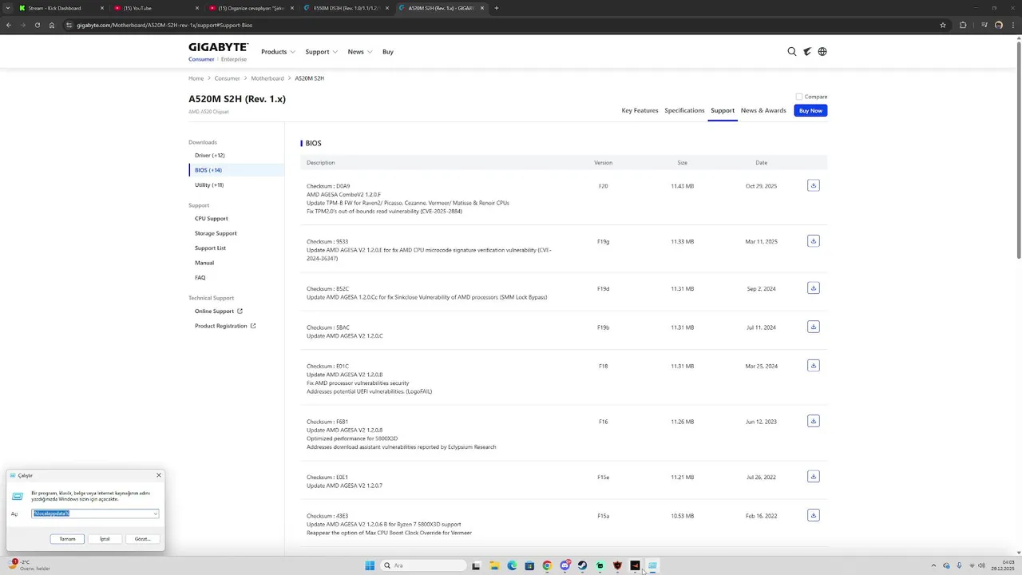Go to Consumer breadcrumb
This screenshot has width=1022, height=575.
(228, 78)
